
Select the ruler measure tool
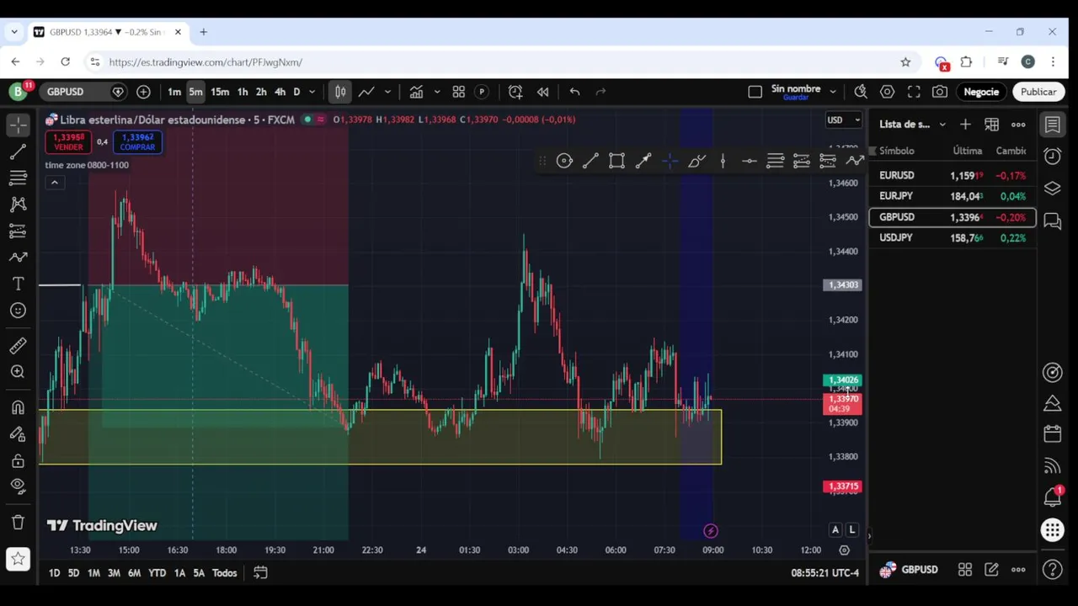tap(18, 346)
